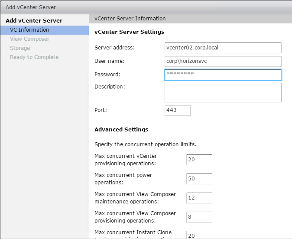Click the Password label
The image size is (292, 239).
[107, 75]
